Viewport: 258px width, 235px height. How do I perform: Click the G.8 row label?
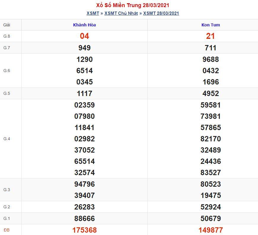coord(7,36)
